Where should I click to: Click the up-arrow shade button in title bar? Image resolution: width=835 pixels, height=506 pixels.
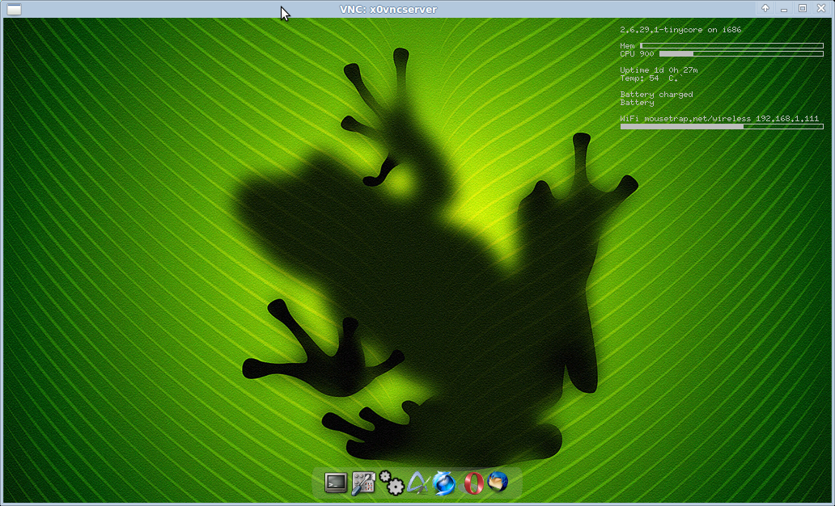point(765,8)
